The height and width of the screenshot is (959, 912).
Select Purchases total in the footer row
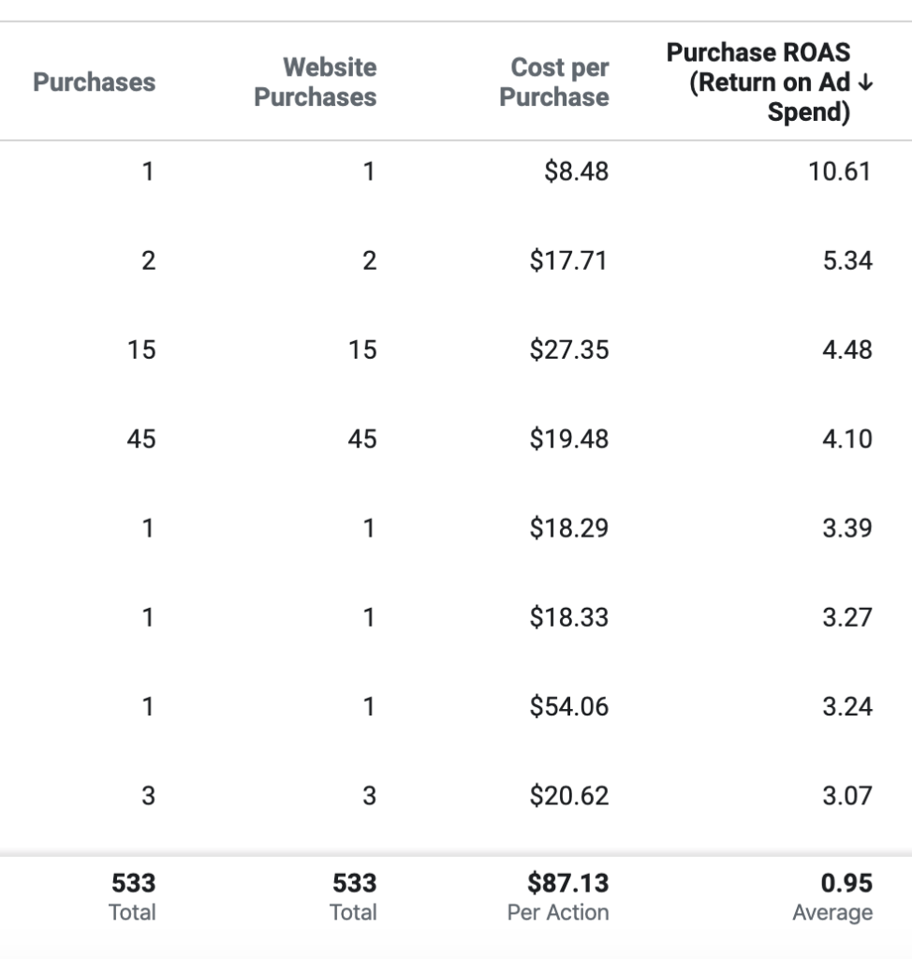pos(133,883)
